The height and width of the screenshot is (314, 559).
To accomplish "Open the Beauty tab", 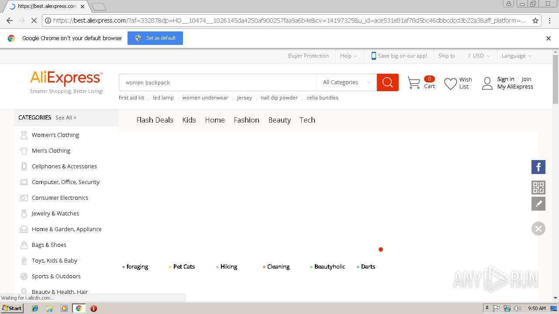I will pyautogui.click(x=279, y=120).
